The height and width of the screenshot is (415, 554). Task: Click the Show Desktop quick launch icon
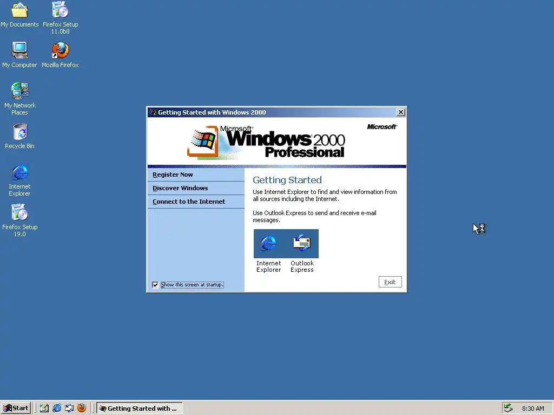[x=44, y=408]
